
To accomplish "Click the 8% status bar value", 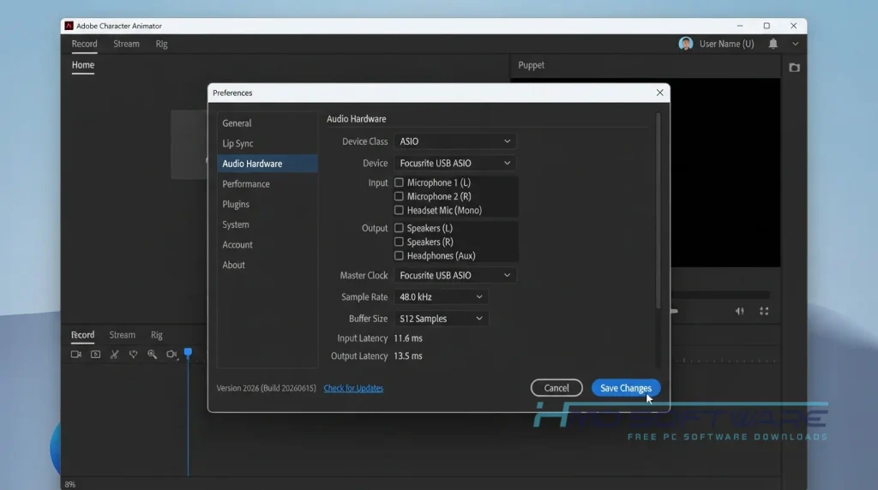I will click(x=70, y=484).
